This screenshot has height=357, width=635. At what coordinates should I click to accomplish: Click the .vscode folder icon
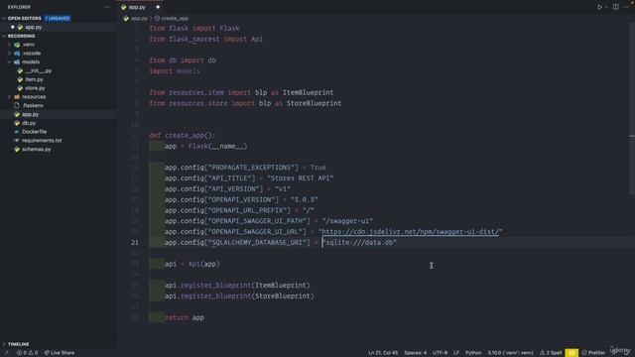click(17, 53)
